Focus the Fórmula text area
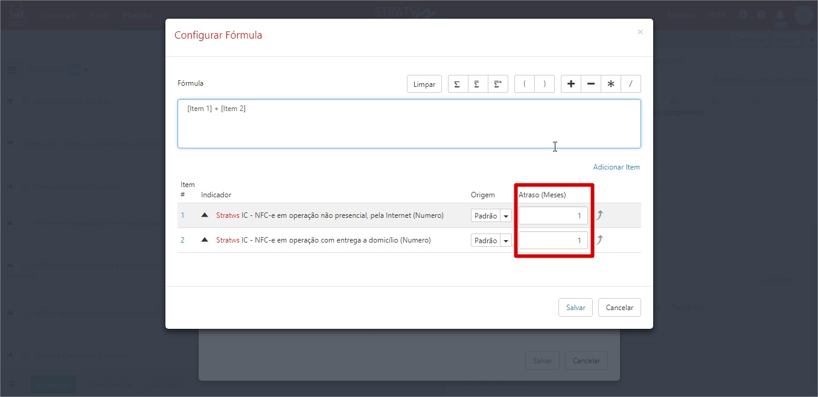 (x=409, y=124)
